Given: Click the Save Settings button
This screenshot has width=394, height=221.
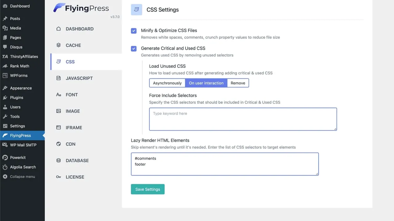Looking at the screenshot, I should [148, 189].
